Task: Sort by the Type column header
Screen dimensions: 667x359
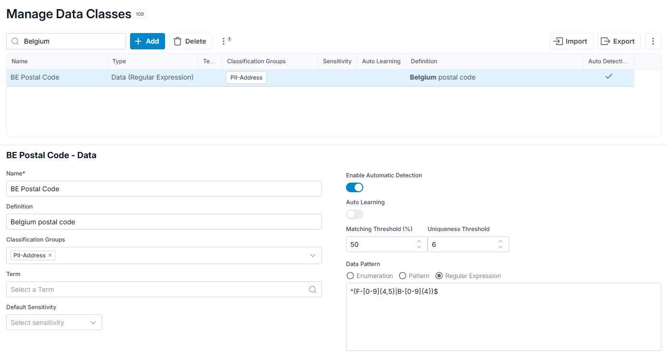Action: coord(153,61)
